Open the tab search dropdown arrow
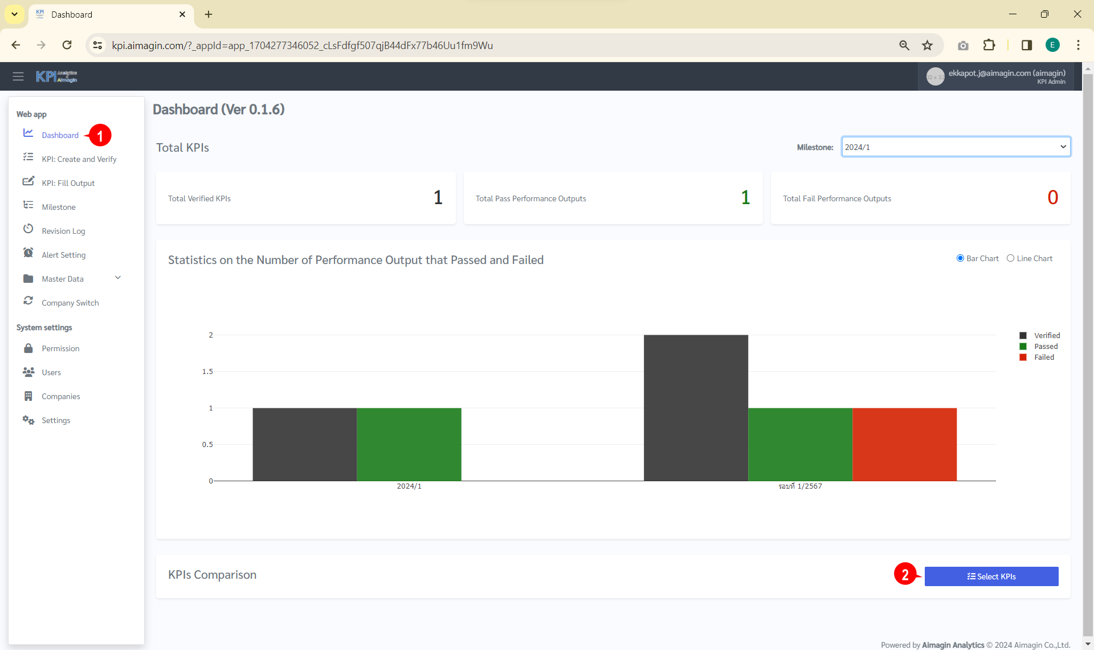Screen dimensions: 1094x650 (14, 14)
